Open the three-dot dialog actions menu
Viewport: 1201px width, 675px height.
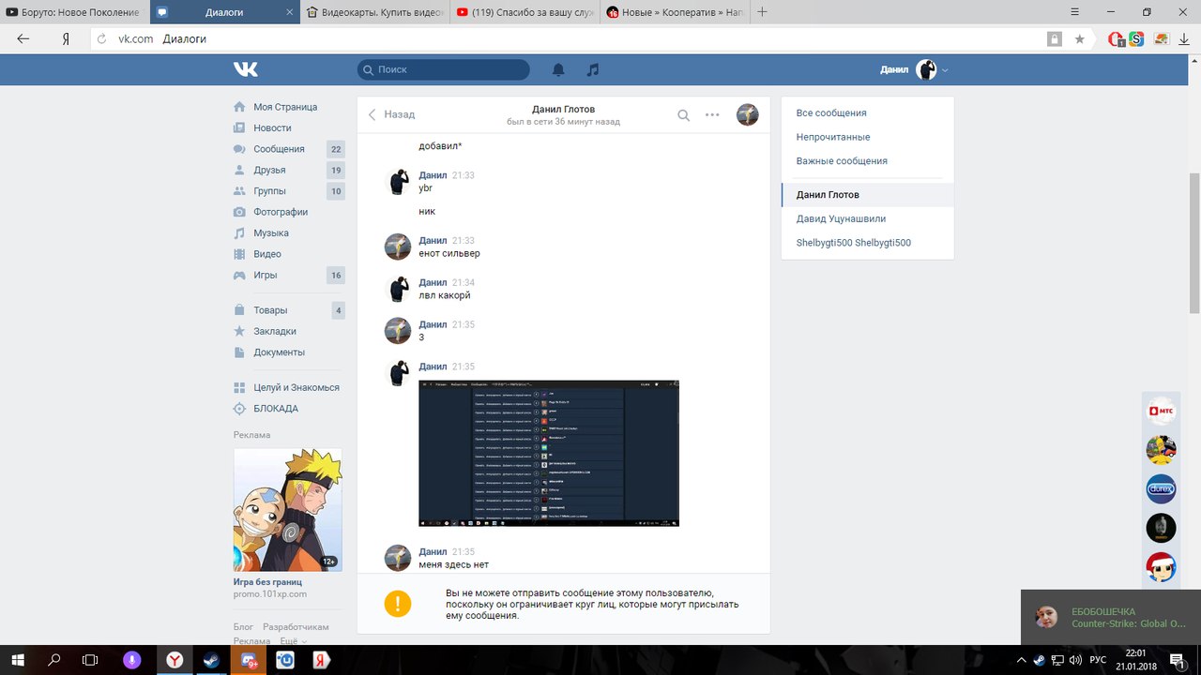tap(712, 115)
